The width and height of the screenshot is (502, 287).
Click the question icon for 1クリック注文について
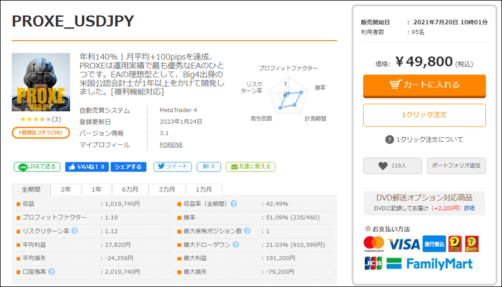(389, 140)
